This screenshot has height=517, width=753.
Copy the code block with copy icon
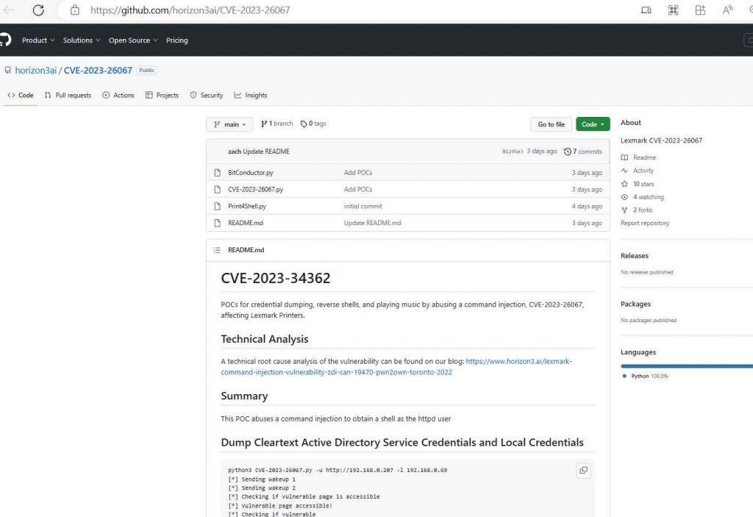583,471
